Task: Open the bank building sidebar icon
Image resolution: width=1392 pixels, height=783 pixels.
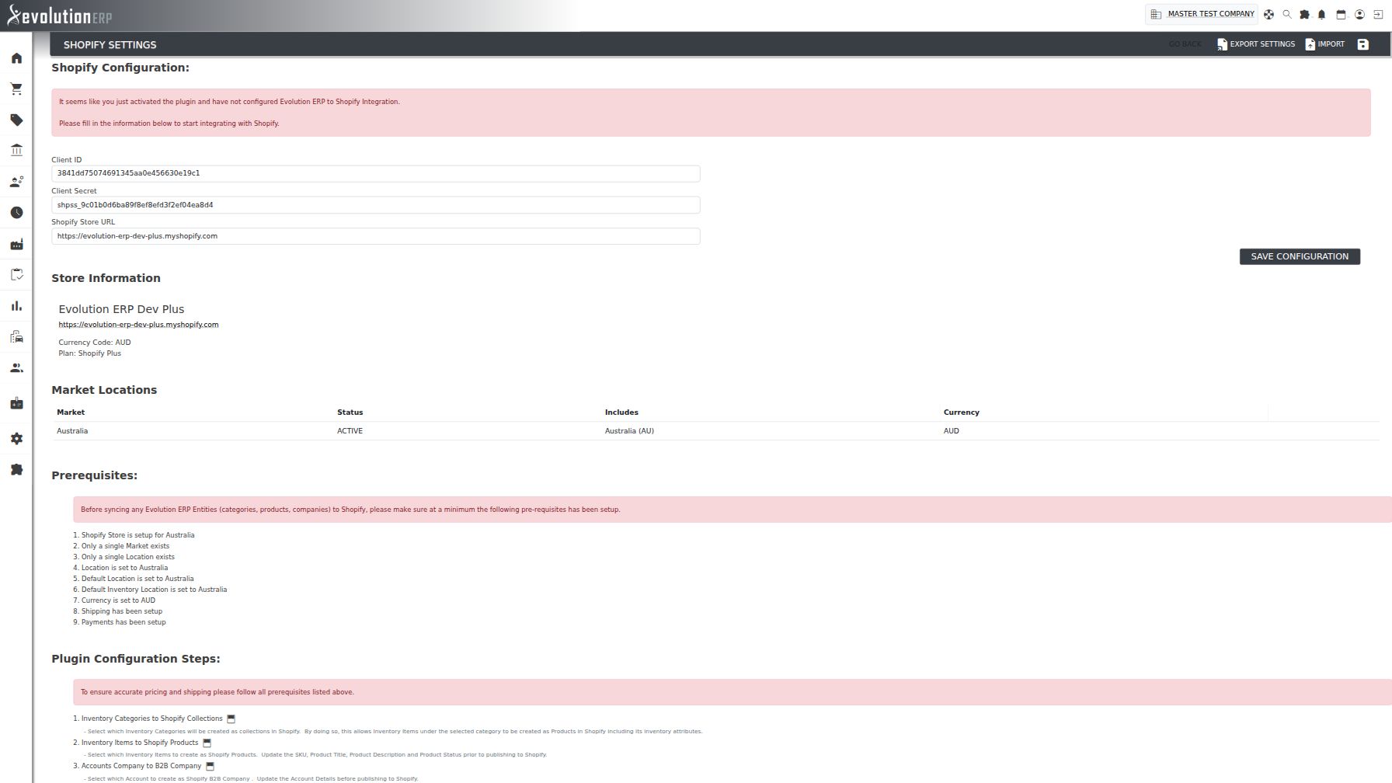Action: coord(16,151)
